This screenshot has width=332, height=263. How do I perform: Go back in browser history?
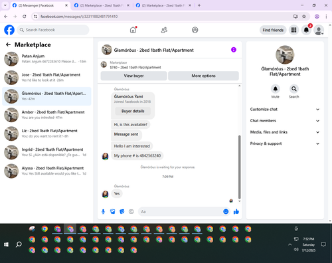tap(6, 17)
